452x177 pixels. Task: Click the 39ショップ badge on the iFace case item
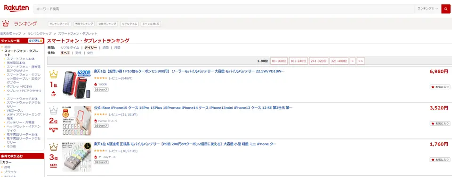pyautogui.click(x=101, y=126)
